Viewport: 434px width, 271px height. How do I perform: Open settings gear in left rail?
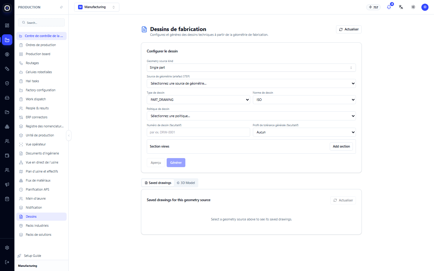point(7,248)
